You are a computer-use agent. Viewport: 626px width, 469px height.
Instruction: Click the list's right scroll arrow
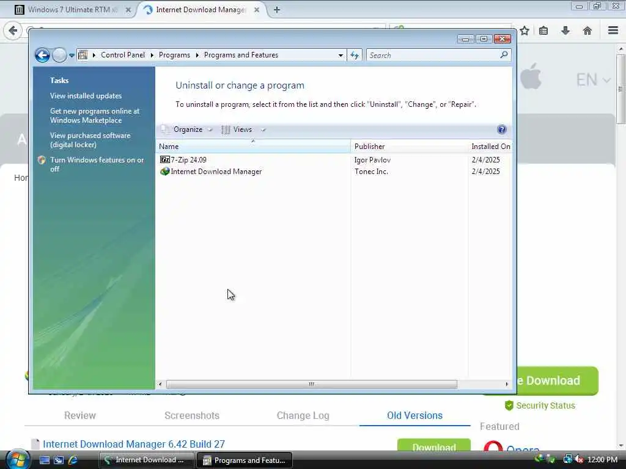[507, 384]
